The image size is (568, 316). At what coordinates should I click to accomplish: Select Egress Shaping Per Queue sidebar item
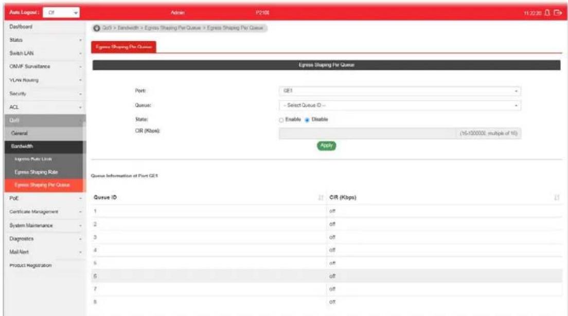(x=44, y=185)
